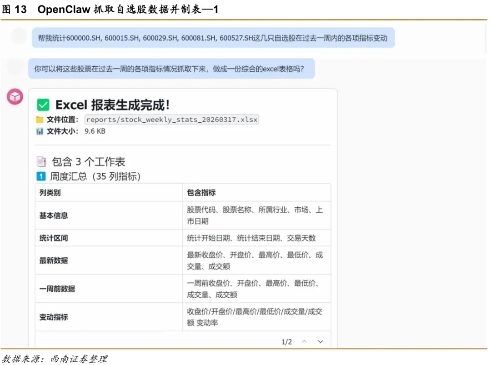
Task: Click the text 包含 3 个工作表
Action: click(89, 161)
